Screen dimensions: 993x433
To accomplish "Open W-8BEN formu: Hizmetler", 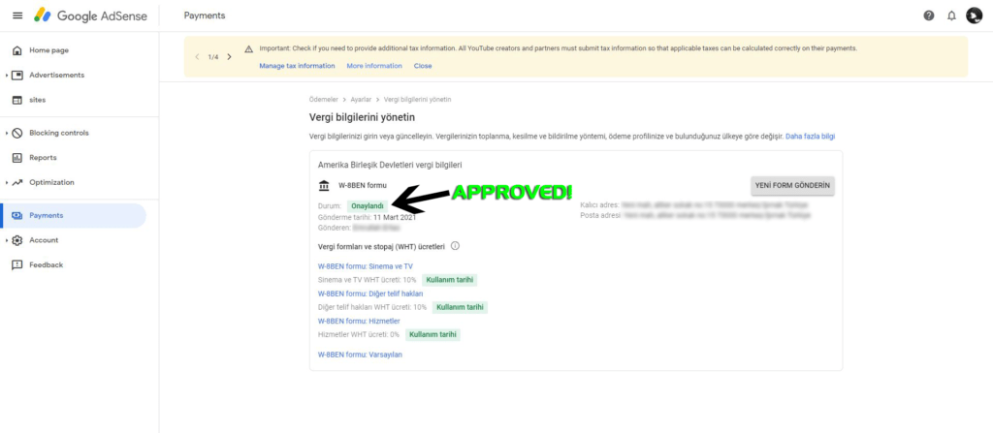I will (359, 321).
